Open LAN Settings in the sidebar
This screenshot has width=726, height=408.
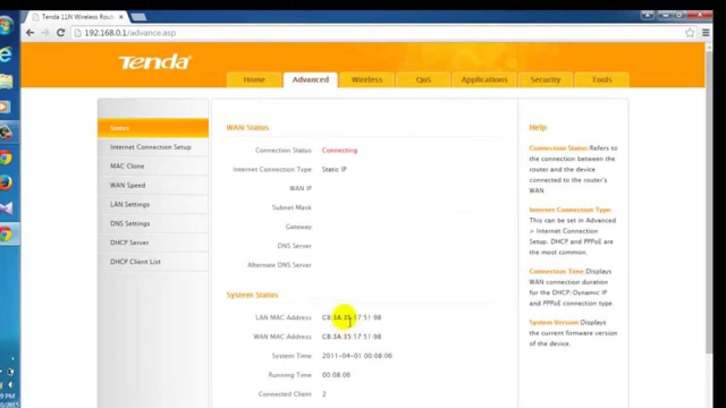[153, 205]
